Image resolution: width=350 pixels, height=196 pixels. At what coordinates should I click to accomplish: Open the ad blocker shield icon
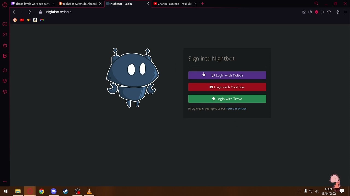[x=316, y=12]
